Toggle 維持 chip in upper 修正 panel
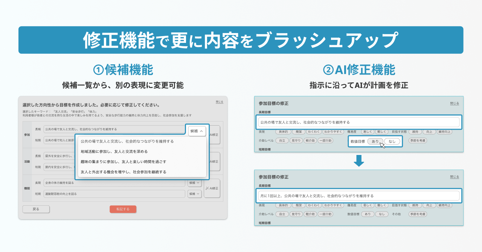Viewport: 482px width, 252px height. tap(415, 132)
